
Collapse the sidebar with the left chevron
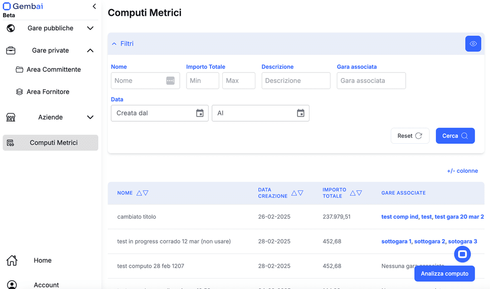click(94, 6)
